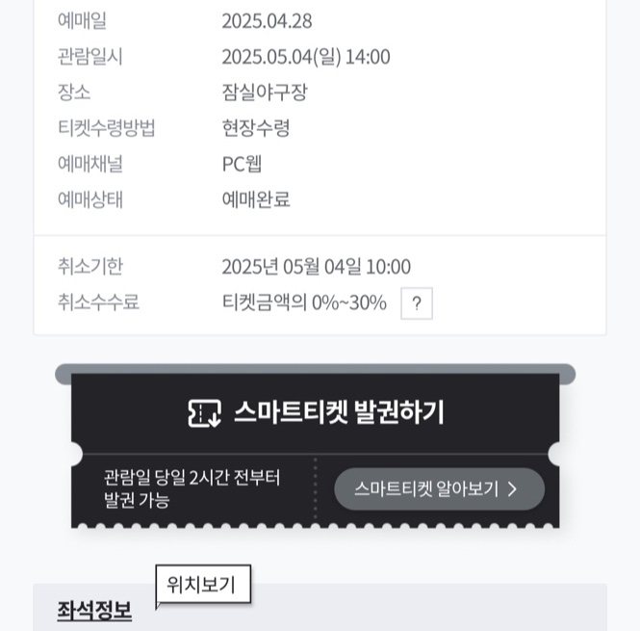Click the cancellation deadline 2025년 05월 04일 10:00
Screen dimensions: 640x631
[x=316, y=267]
